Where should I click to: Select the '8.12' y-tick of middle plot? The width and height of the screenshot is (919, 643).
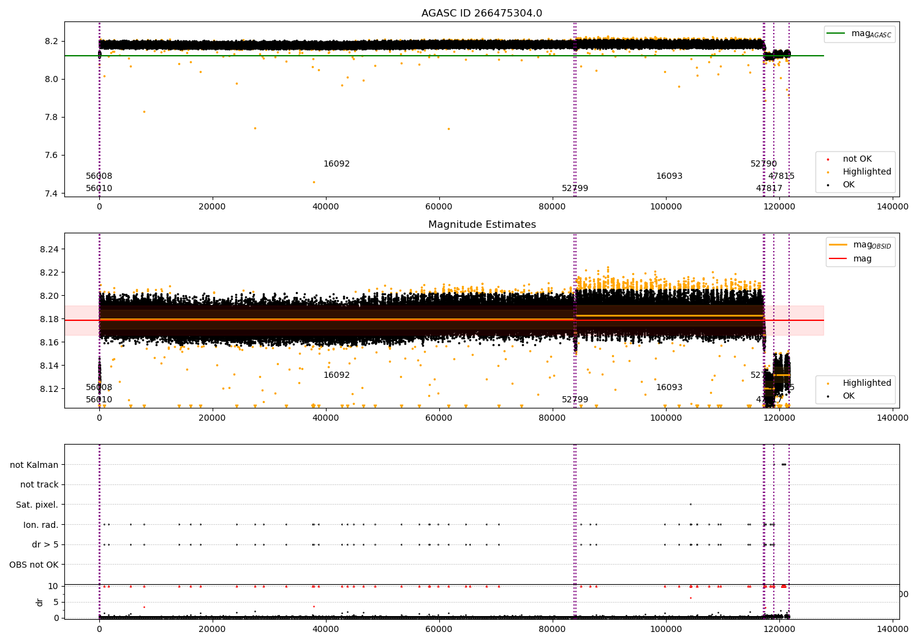tap(49, 389)
